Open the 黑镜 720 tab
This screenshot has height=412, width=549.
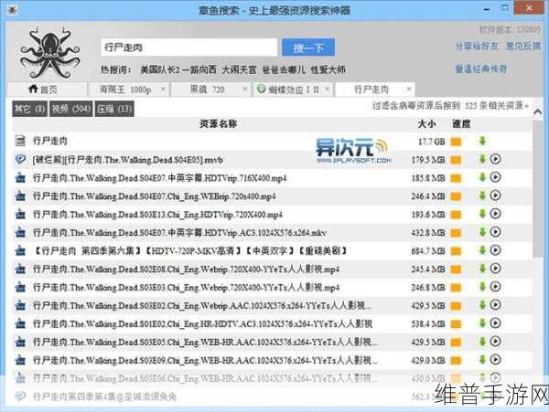[211, 90]
